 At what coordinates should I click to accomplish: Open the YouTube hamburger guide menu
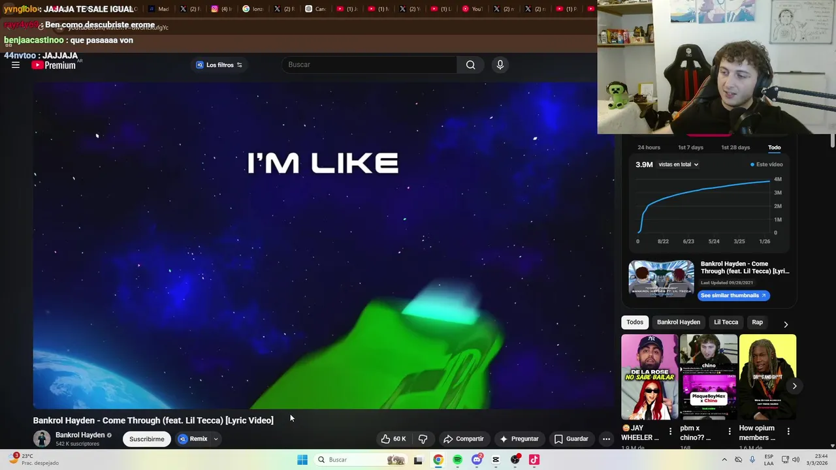[x=16, y=65]
